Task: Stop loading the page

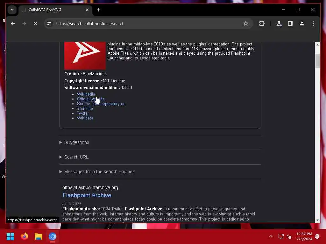Action: (x=36, y=24)
